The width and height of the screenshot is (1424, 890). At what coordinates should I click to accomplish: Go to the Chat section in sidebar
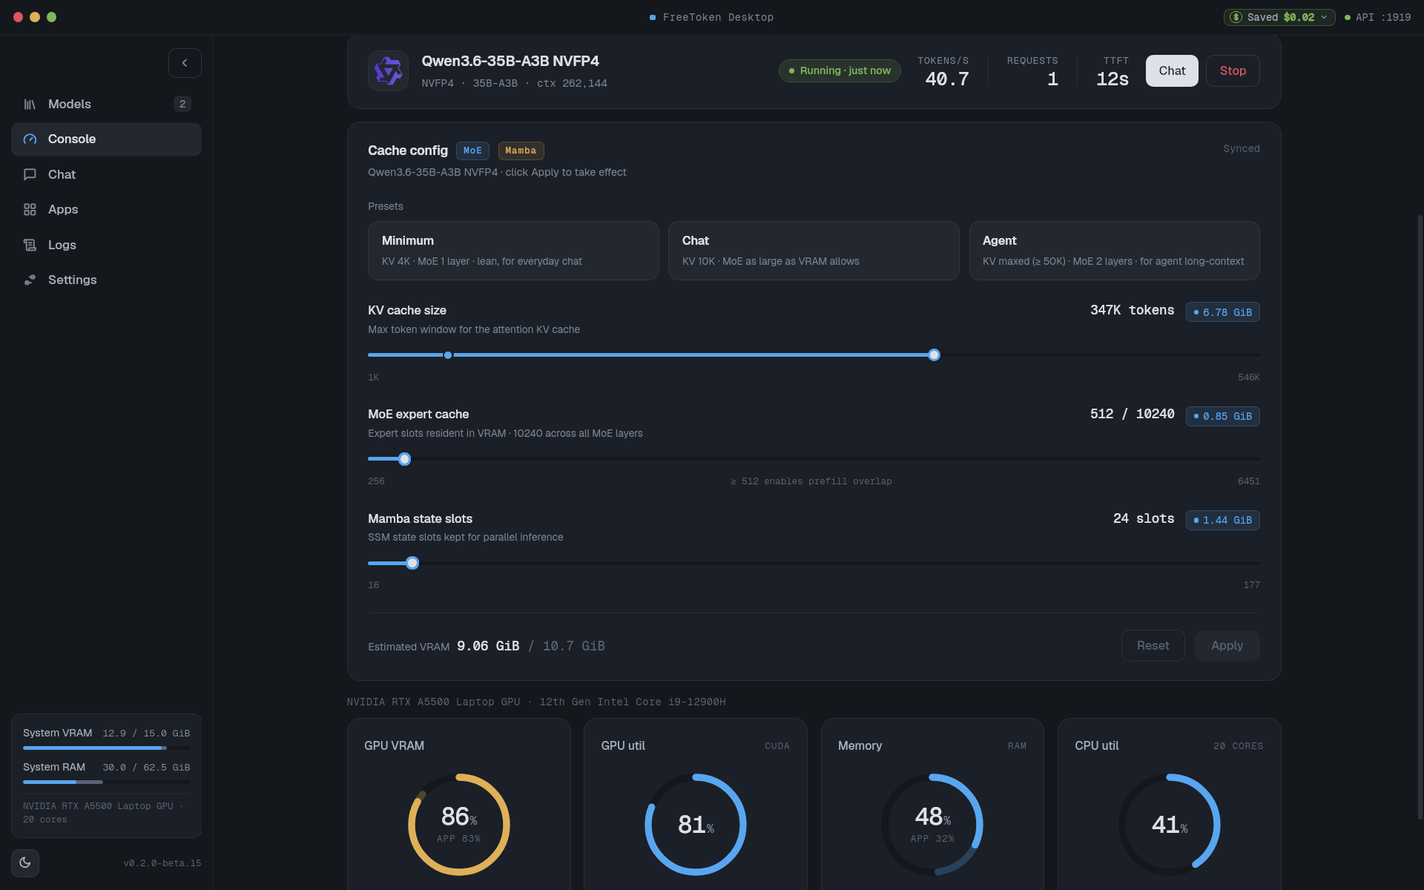(106, 175)
